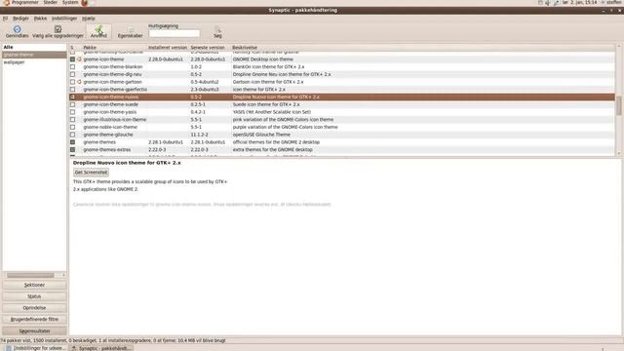Open the Fil menu

(x=5, y=19)
